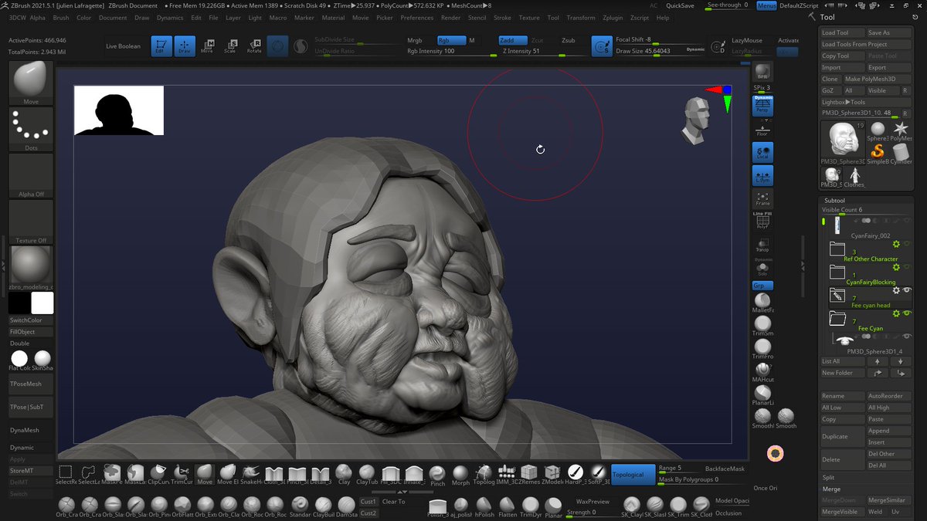
Task: Expand the CyanFairyBlocking folder
Action: 837,272
